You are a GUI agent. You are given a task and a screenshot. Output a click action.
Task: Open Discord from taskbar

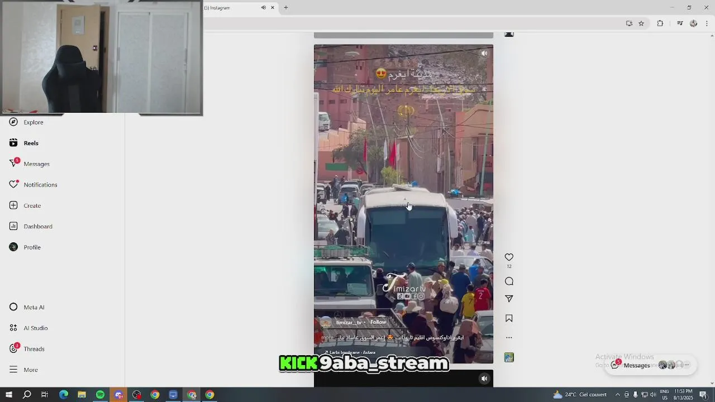118,395
